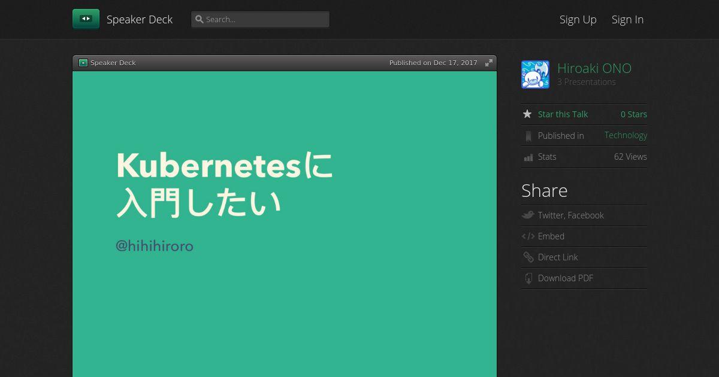
Task: Open the Embed option
Action: point(551,236)
